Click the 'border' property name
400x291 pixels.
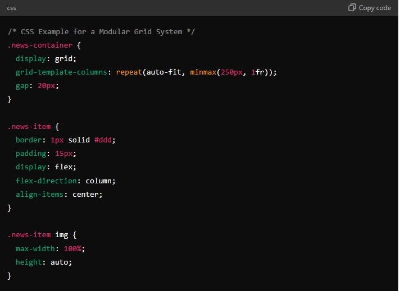point(29,140)
